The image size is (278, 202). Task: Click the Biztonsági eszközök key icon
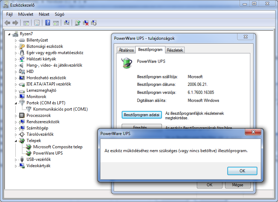(22, 46)
